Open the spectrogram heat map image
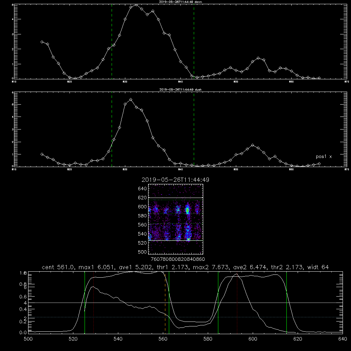 pos(175,219)
